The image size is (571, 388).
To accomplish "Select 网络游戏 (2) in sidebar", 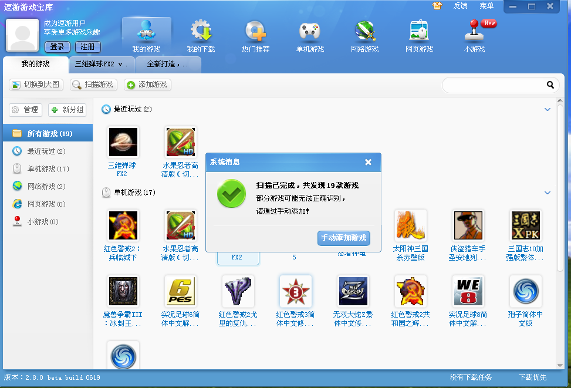I will click(48, 187).
